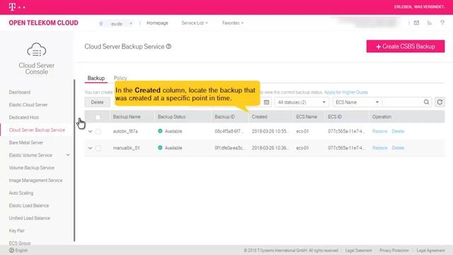Open the ECS Name search type dropdown
Screen dimensions: 453x255
(357, 102)
